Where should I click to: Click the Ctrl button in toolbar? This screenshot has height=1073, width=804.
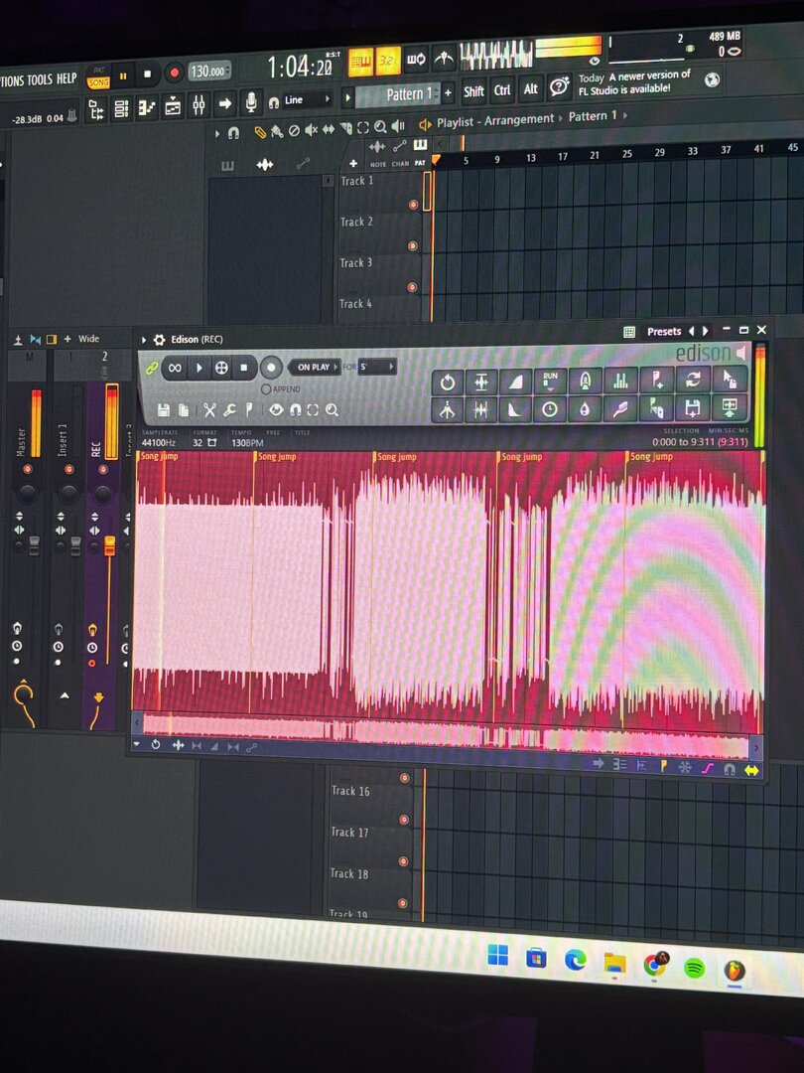point(502,90)
